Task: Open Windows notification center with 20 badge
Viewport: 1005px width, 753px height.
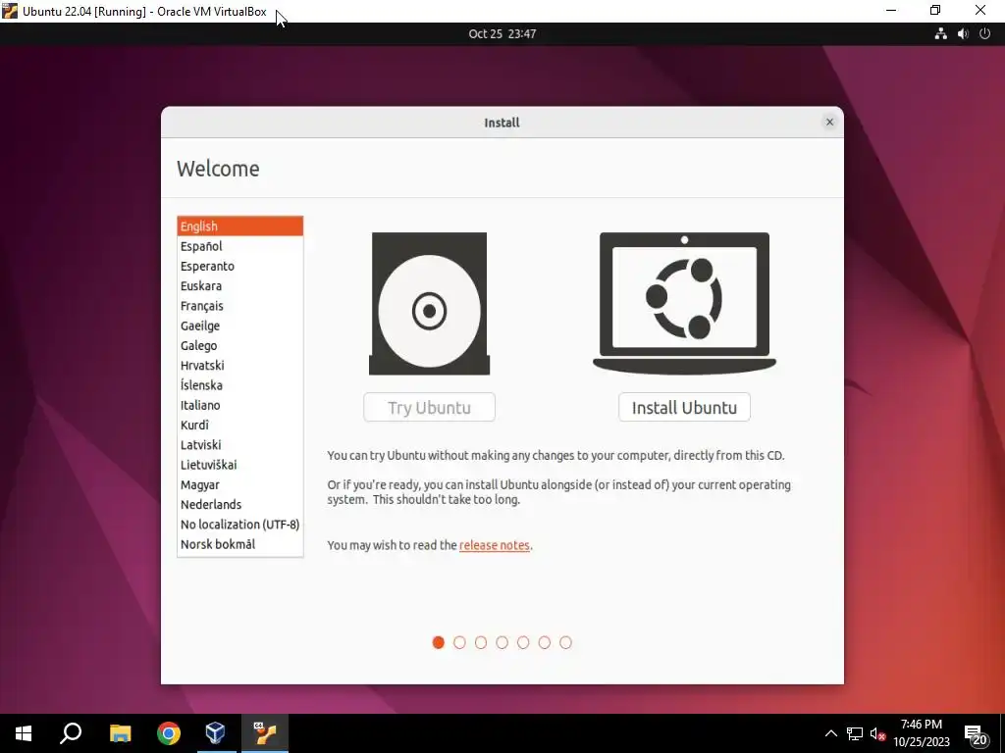Action: (976, 734)
